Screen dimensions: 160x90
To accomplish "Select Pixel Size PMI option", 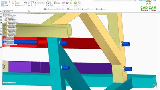I will pyautogui.click(x=40, y=4).
